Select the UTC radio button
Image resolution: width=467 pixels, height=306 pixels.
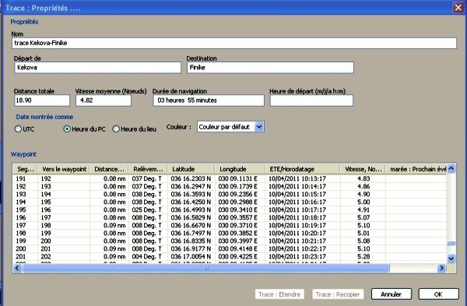[18, 129]
